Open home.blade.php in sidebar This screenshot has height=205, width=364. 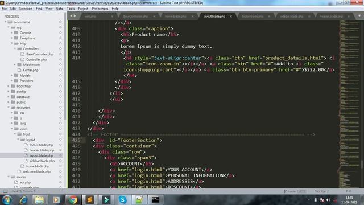coord(38,166)
